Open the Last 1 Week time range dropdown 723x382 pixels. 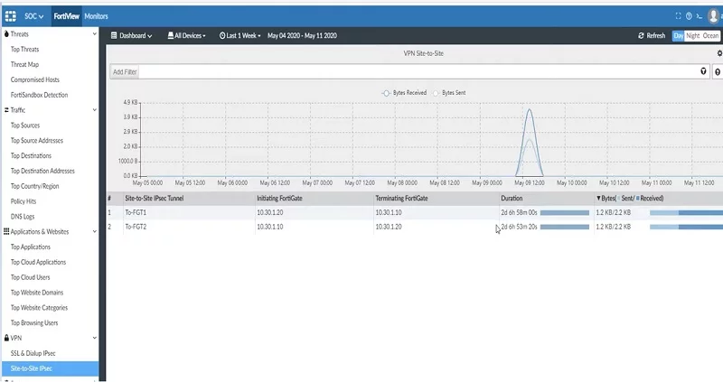click(x=240, y=35)
